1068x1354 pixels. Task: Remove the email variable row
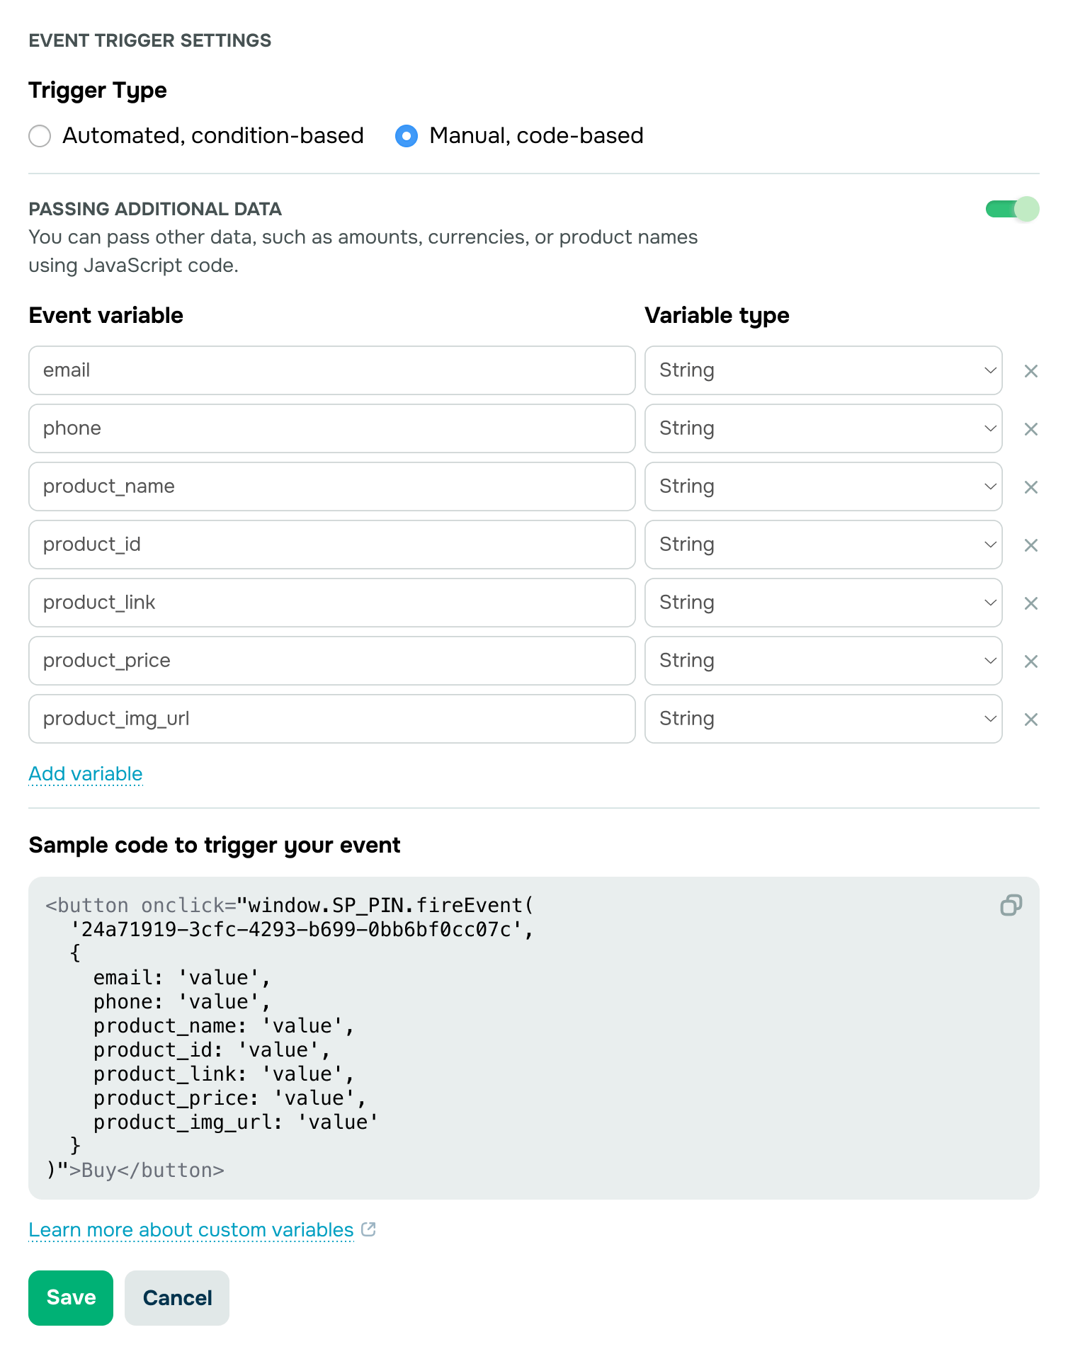point(1030,371)
